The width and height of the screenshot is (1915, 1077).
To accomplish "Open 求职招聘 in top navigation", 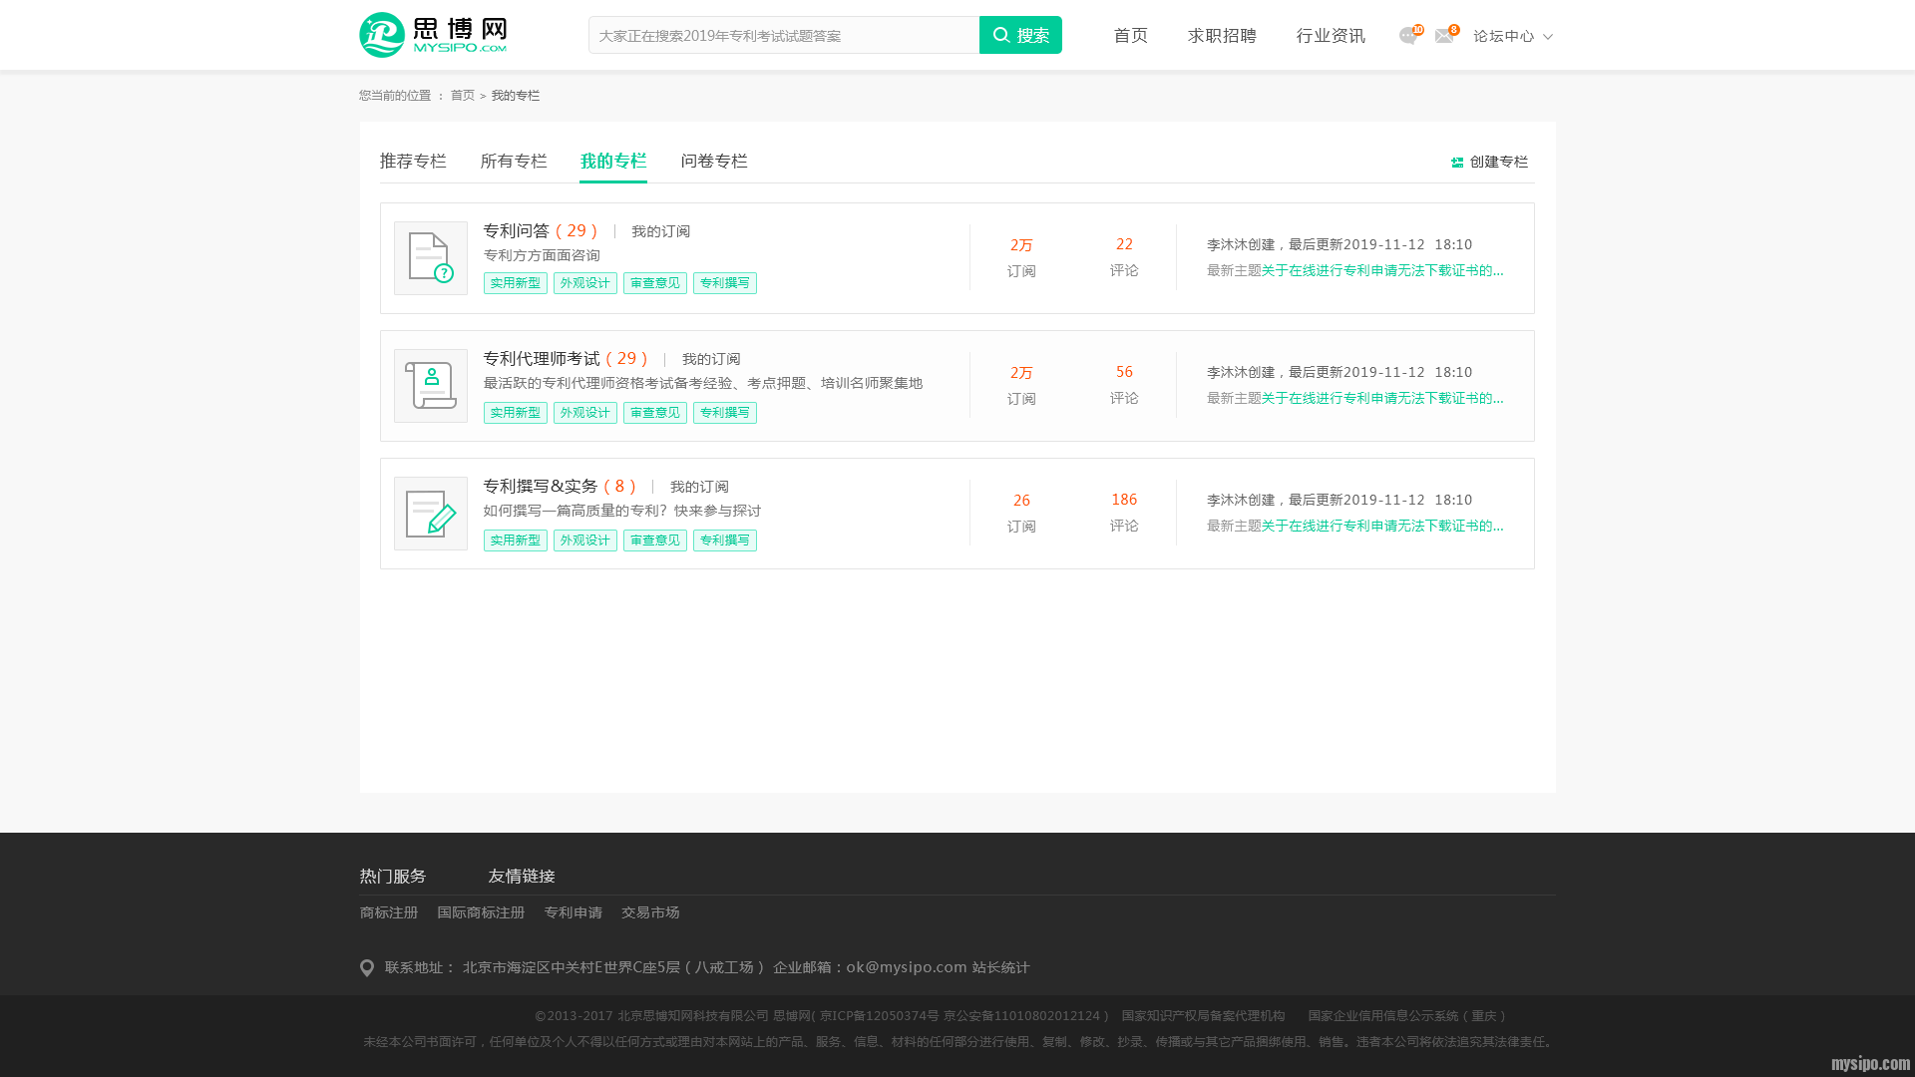I will click(x=1222, y=36).
